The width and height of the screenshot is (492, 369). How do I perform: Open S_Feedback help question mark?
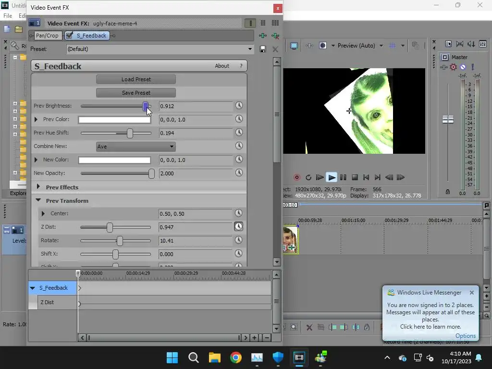coord(241,66)
